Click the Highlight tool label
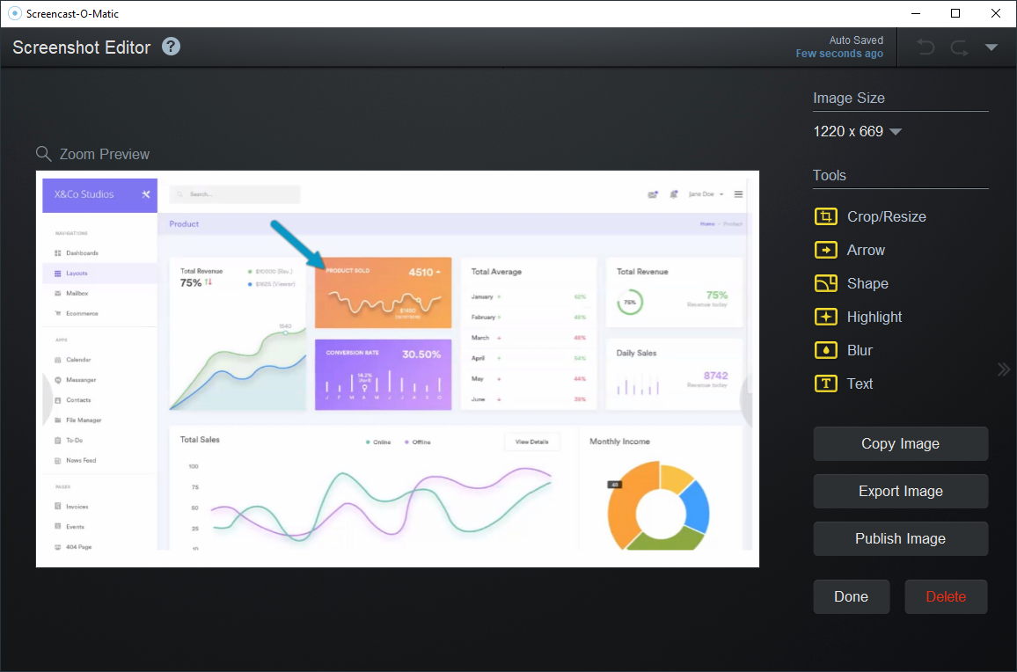The image size is (1017, 672). (x=874, y=317)
